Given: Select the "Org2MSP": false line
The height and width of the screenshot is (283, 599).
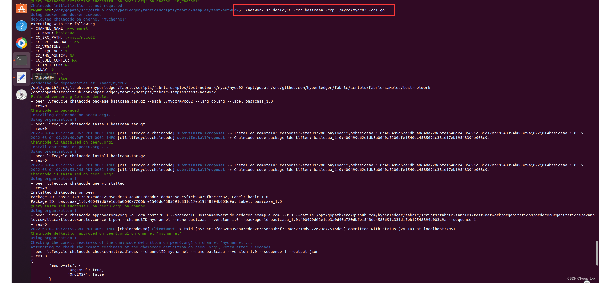Looking at the screenshot, I should coord(86,274).
